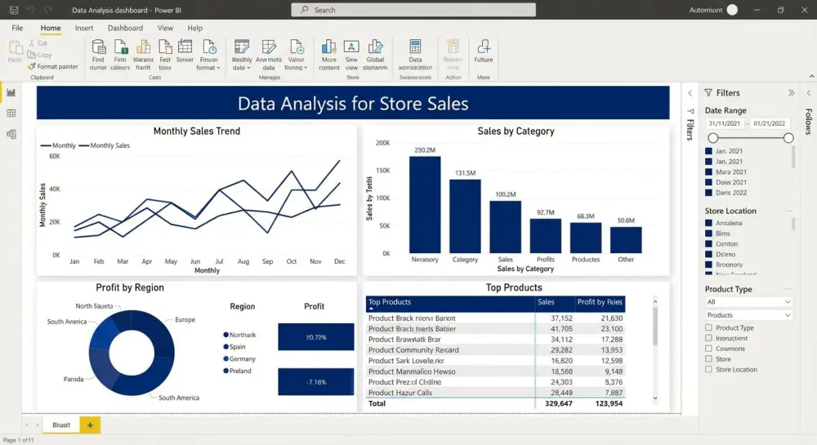The width and height of the screenshot is (817, 445).
Task: Toggle the Broonory store location
Action: [x=708, y=265]
